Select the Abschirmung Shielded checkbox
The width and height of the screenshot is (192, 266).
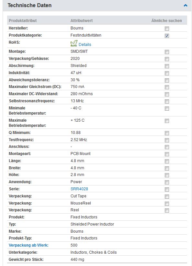click(x=167, y=66)
